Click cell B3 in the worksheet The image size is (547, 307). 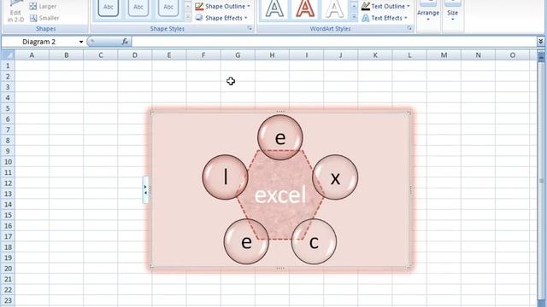67,87
